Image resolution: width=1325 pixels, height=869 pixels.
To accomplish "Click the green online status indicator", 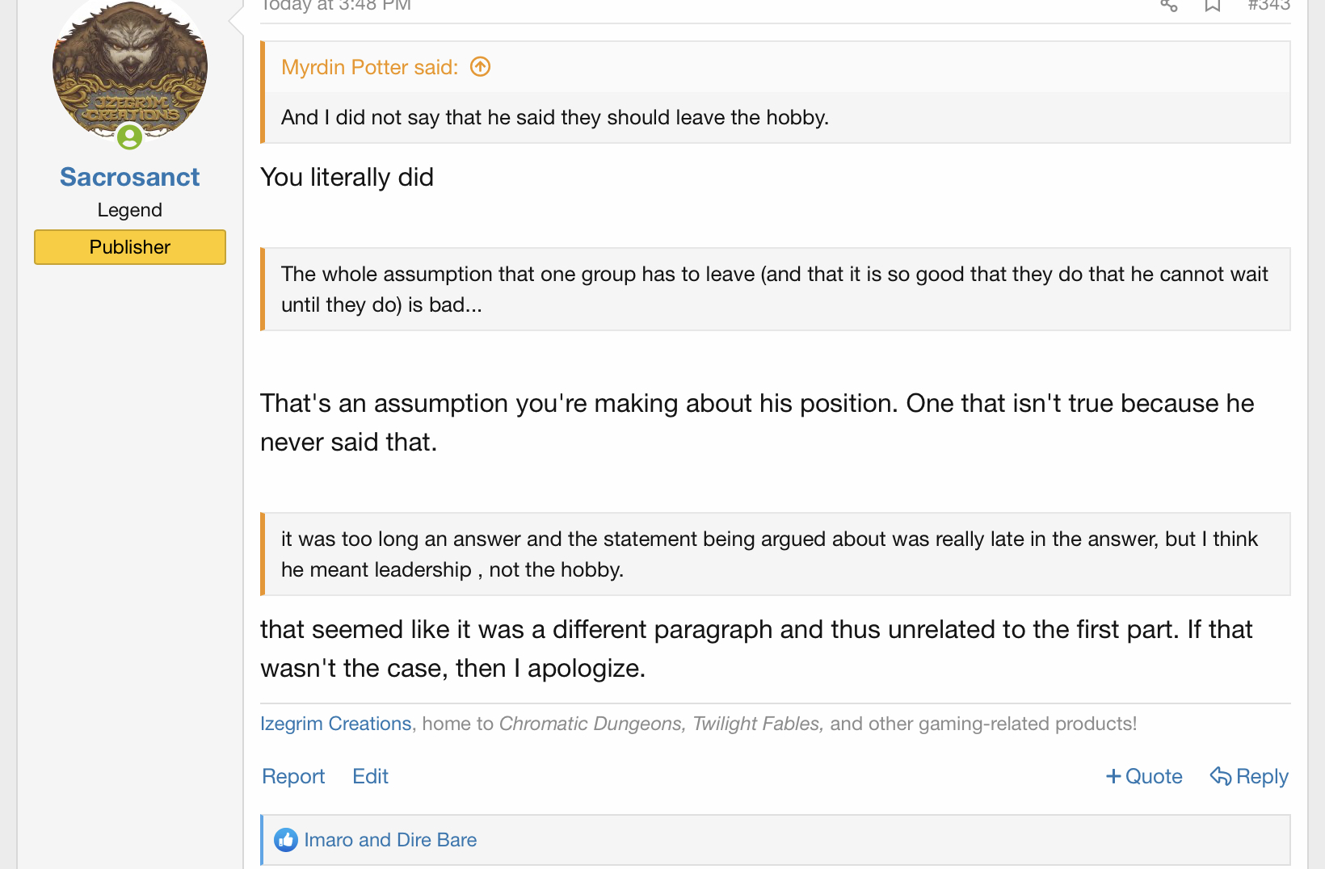I will click(x=129, y=137).
